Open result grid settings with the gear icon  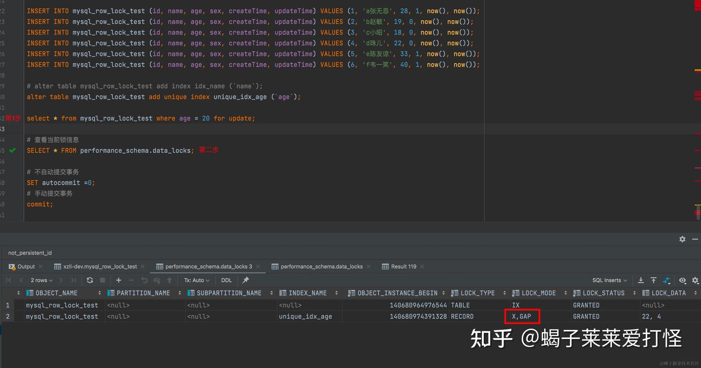tap(695, 280)
